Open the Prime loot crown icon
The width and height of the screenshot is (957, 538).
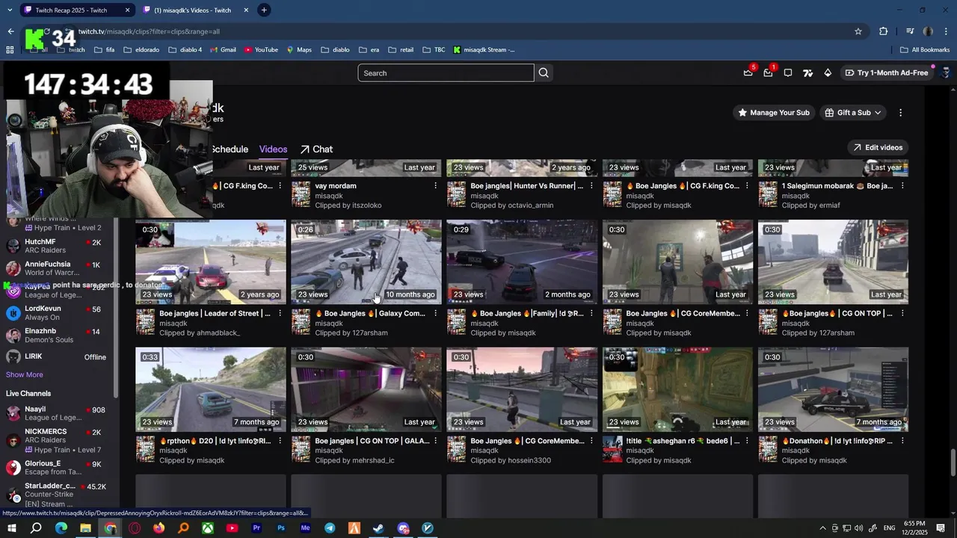coord(748,72)
